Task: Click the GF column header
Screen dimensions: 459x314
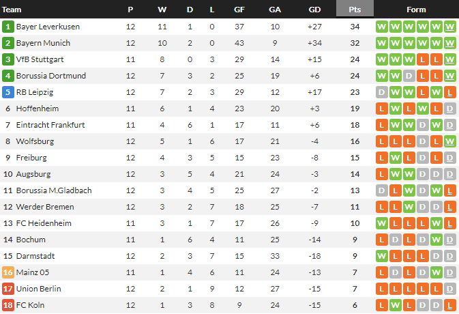Action: (x=239, y=10)
